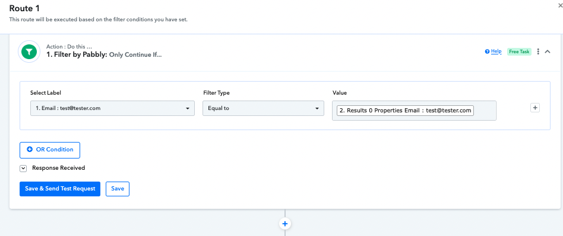Click the 'Filter Type' field label
Screen dimensions: 563x236
coord(216,93)
